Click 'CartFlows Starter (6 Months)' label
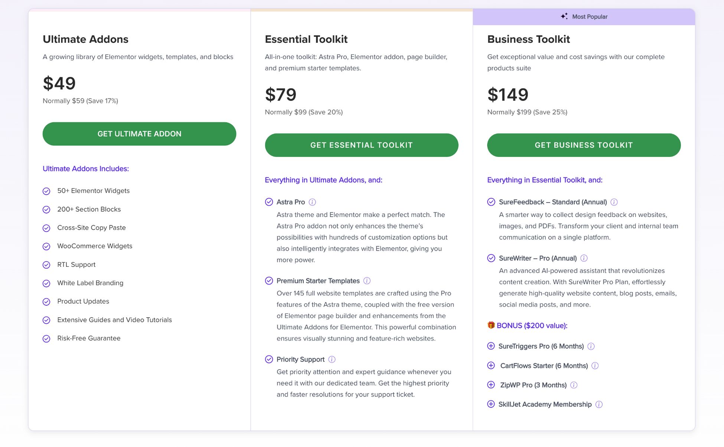724x447 pixels. tap(544, 366)
